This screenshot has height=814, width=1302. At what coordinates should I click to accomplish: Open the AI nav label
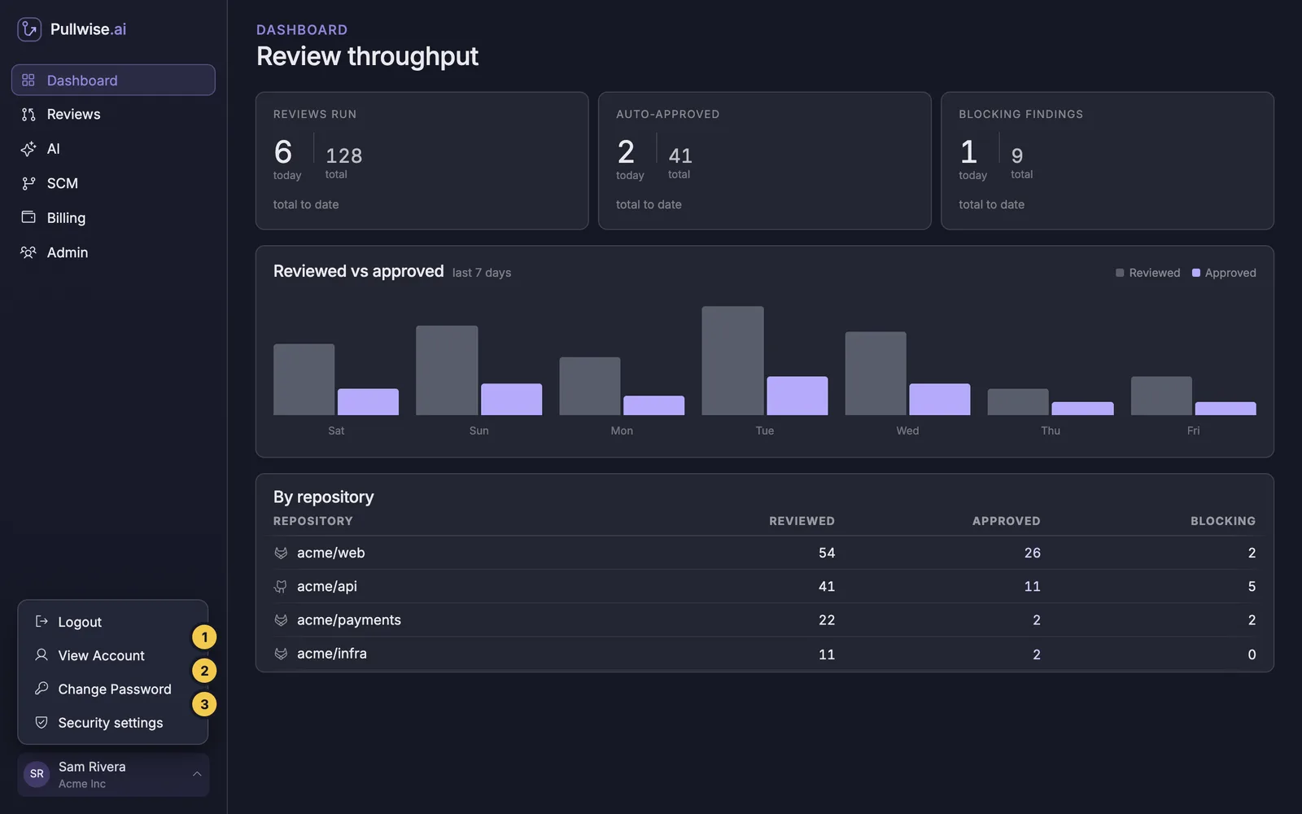(x=54, y=149)
